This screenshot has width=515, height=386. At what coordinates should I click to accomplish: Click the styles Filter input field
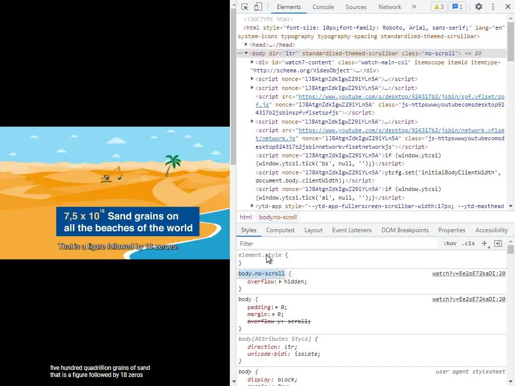338,244
